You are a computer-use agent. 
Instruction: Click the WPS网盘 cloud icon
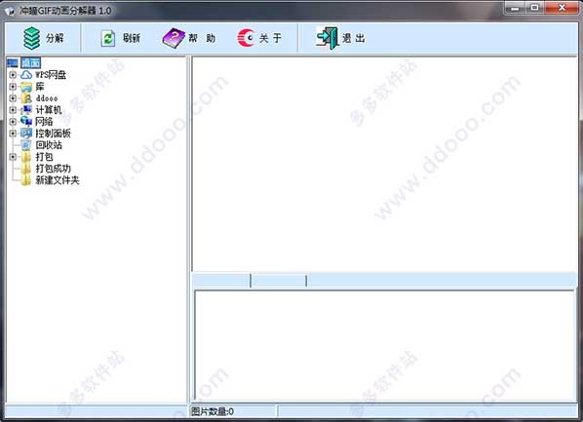point(26,75)
